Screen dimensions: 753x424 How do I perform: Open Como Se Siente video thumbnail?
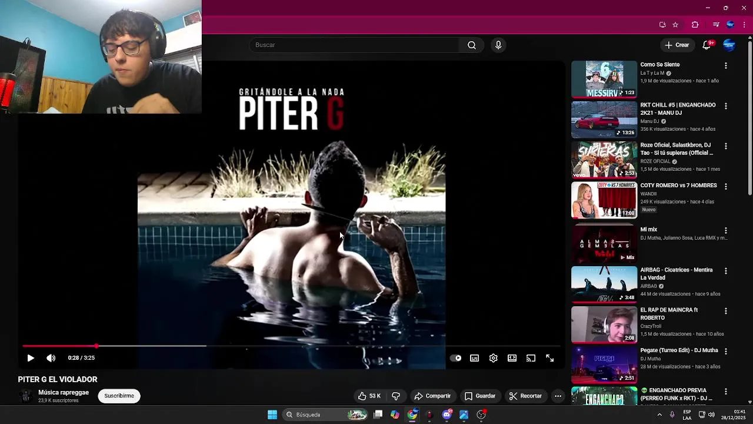click(604, 79)
